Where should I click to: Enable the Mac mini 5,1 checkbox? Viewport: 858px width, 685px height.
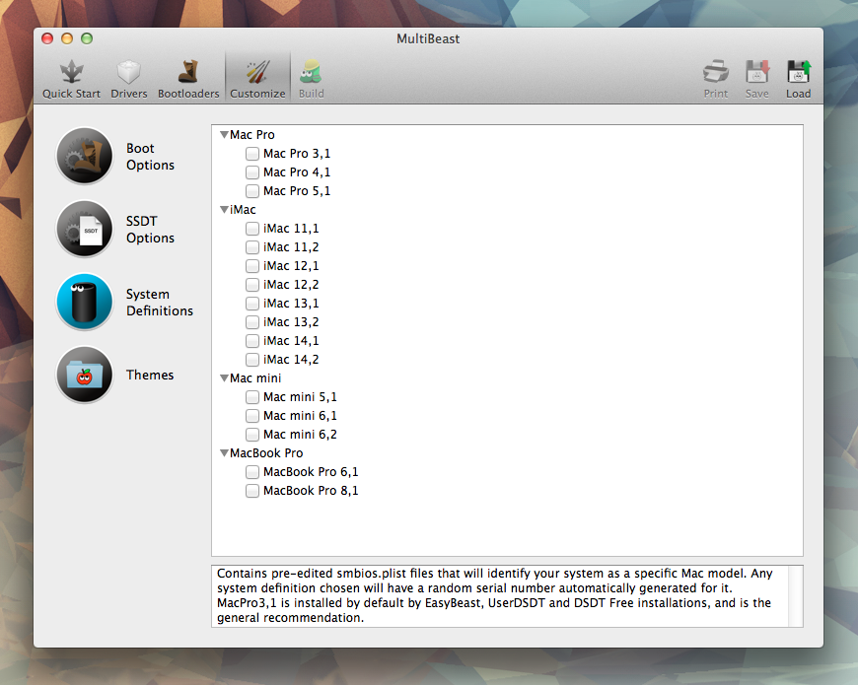click(x=252, y=397)
